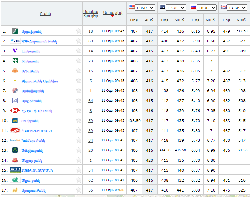This screenshot has width=251, height=197.
Task: Click the HSBC red hexagon logo
Action: click(15, 111)
